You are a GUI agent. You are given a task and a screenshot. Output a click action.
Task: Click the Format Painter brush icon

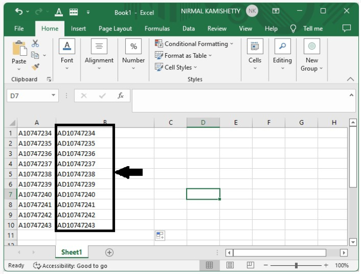tap(36, 67)
